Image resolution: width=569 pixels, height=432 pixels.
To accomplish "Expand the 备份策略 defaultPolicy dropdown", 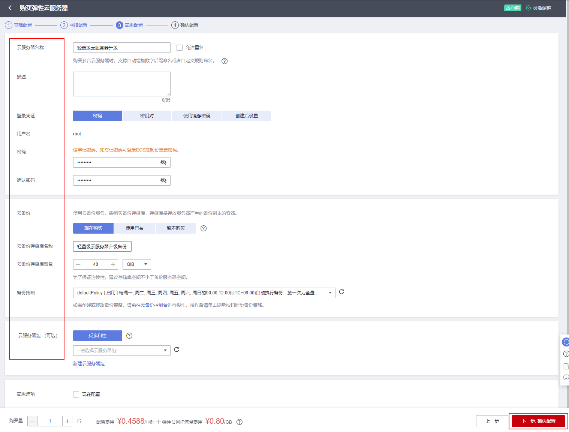I will (204, 293).
